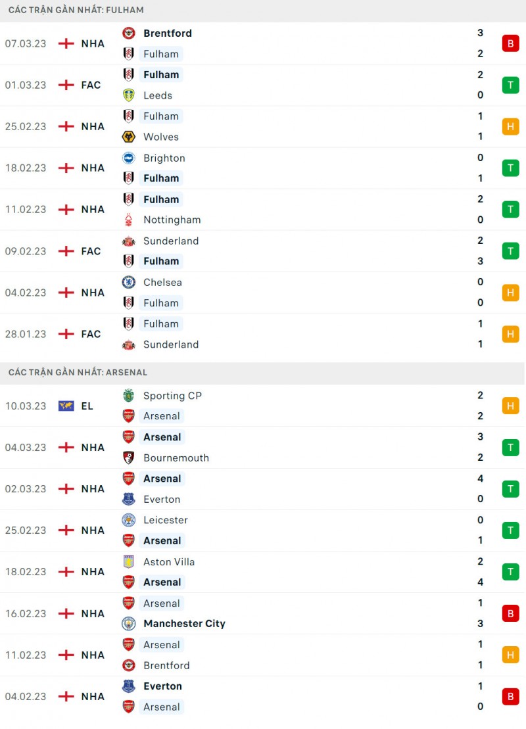
Task: Click the Leeds club crest icon
Action: coord(129,95)
